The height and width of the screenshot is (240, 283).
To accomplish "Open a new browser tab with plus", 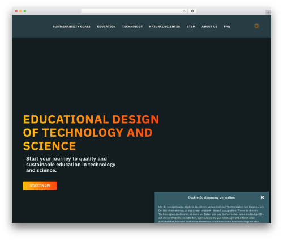I will coord(268,12).
